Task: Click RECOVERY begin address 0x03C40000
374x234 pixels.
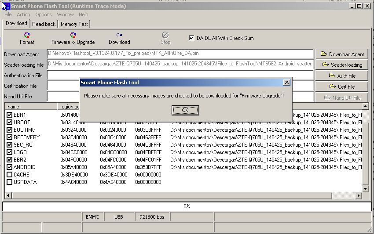Action: point(113,137)
